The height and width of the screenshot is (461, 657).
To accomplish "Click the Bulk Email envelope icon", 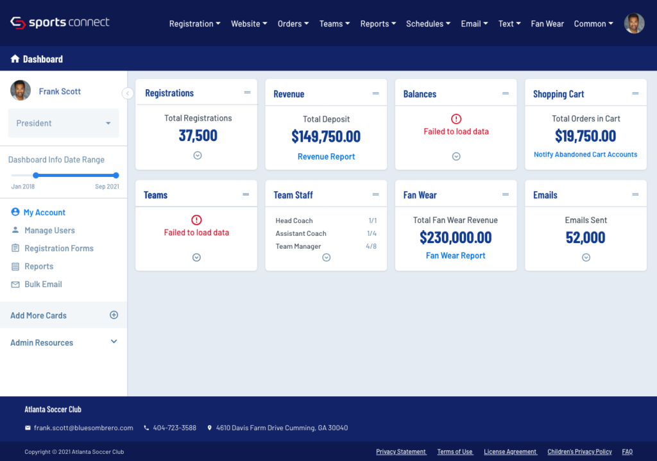I will click(x=15, y=284).
